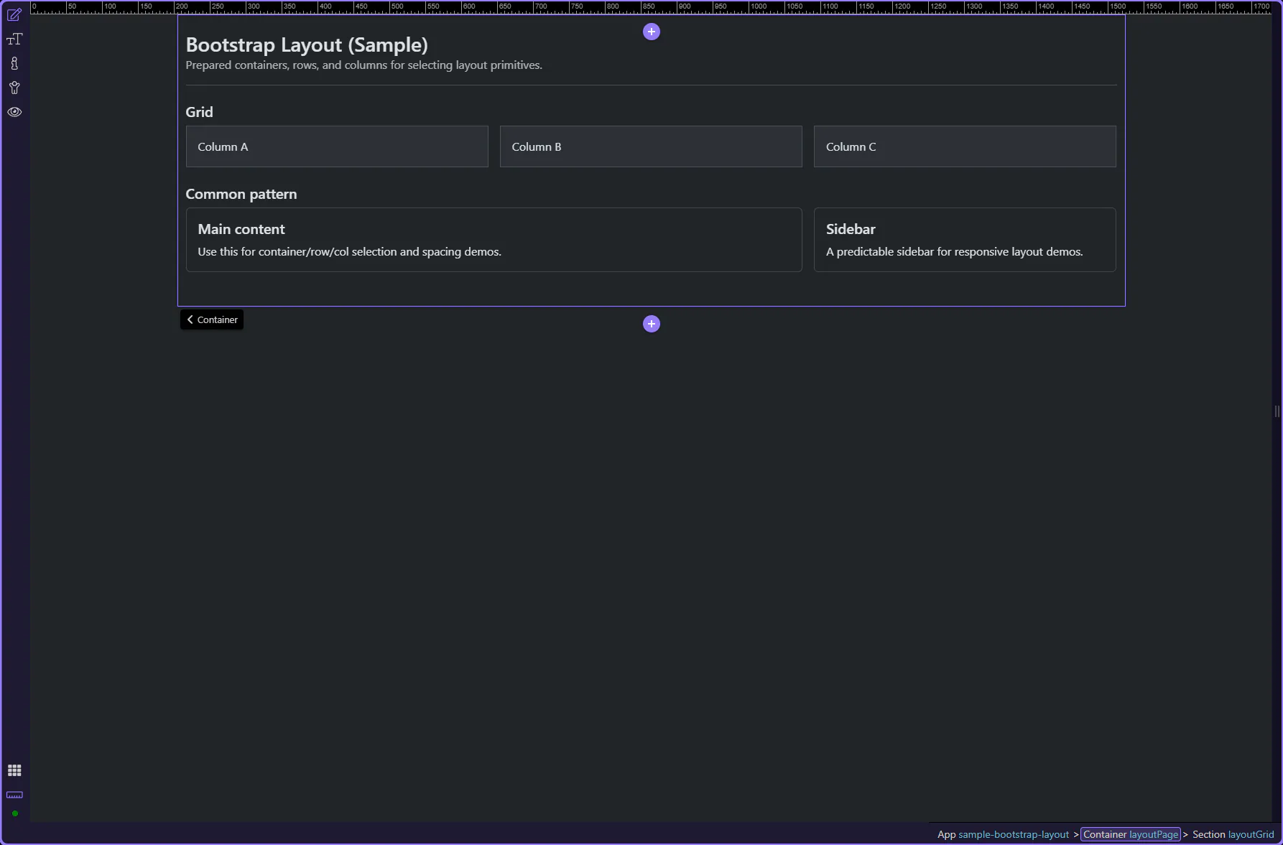Toggle the grid overlay icon
1283x845 pixels.
click(14, 770)
